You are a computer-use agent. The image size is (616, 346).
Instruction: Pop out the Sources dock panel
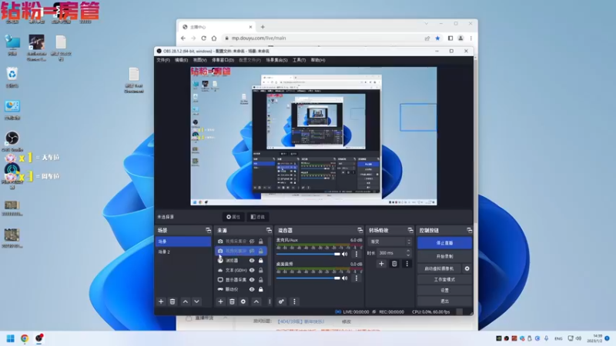click(269, 230)
